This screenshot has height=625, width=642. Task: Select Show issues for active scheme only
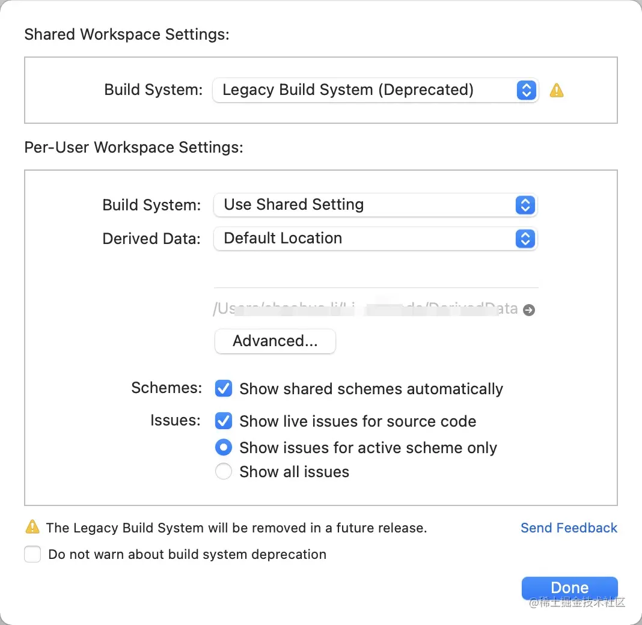(x=224, y=448)
